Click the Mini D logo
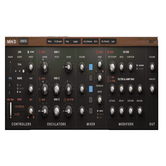Screen dimensions: 166x166 point(12,41)
